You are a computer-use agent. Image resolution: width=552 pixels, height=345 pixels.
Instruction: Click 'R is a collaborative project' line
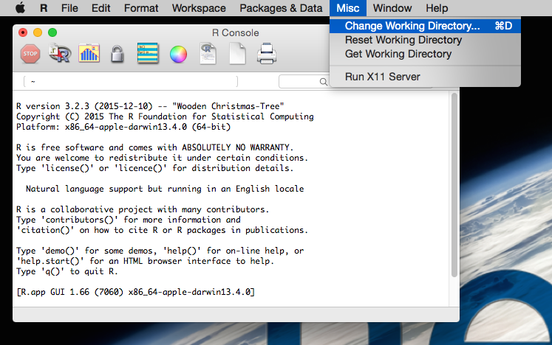click(x=143, y=209)
